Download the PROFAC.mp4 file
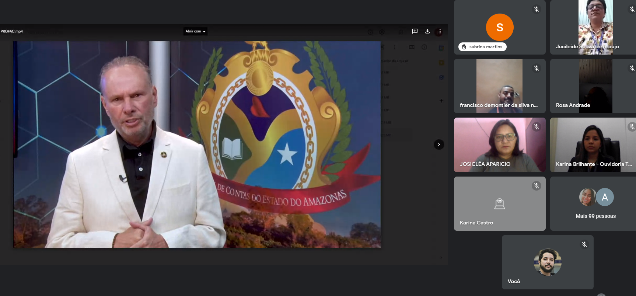Image resolution: width=636 pixels, height=296 pixels. point(427,31)
